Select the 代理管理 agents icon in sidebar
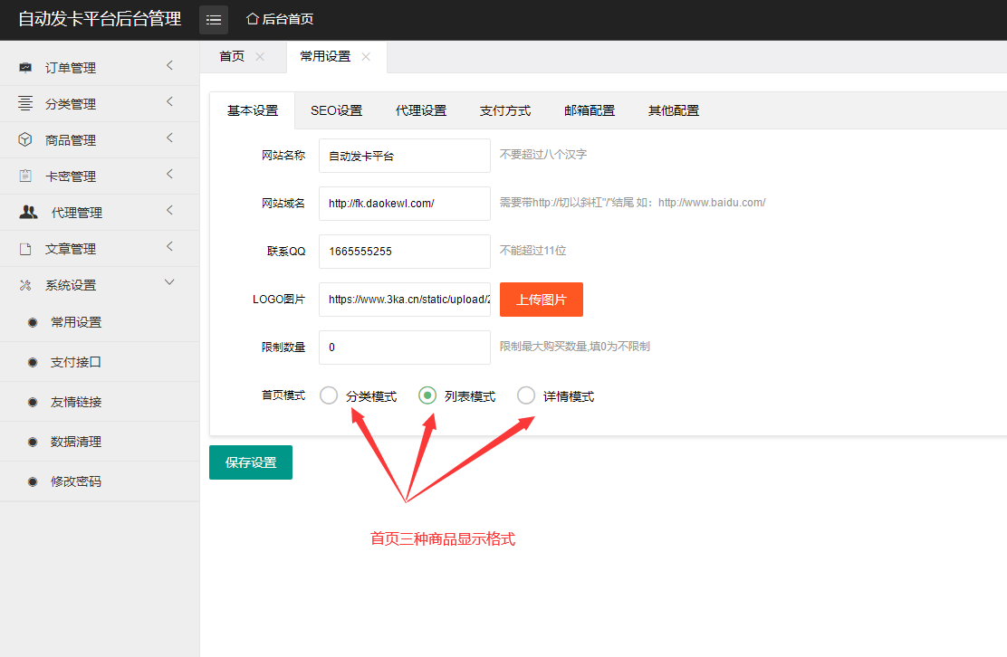The image size is (1007, 657). (x=27, y=211)
